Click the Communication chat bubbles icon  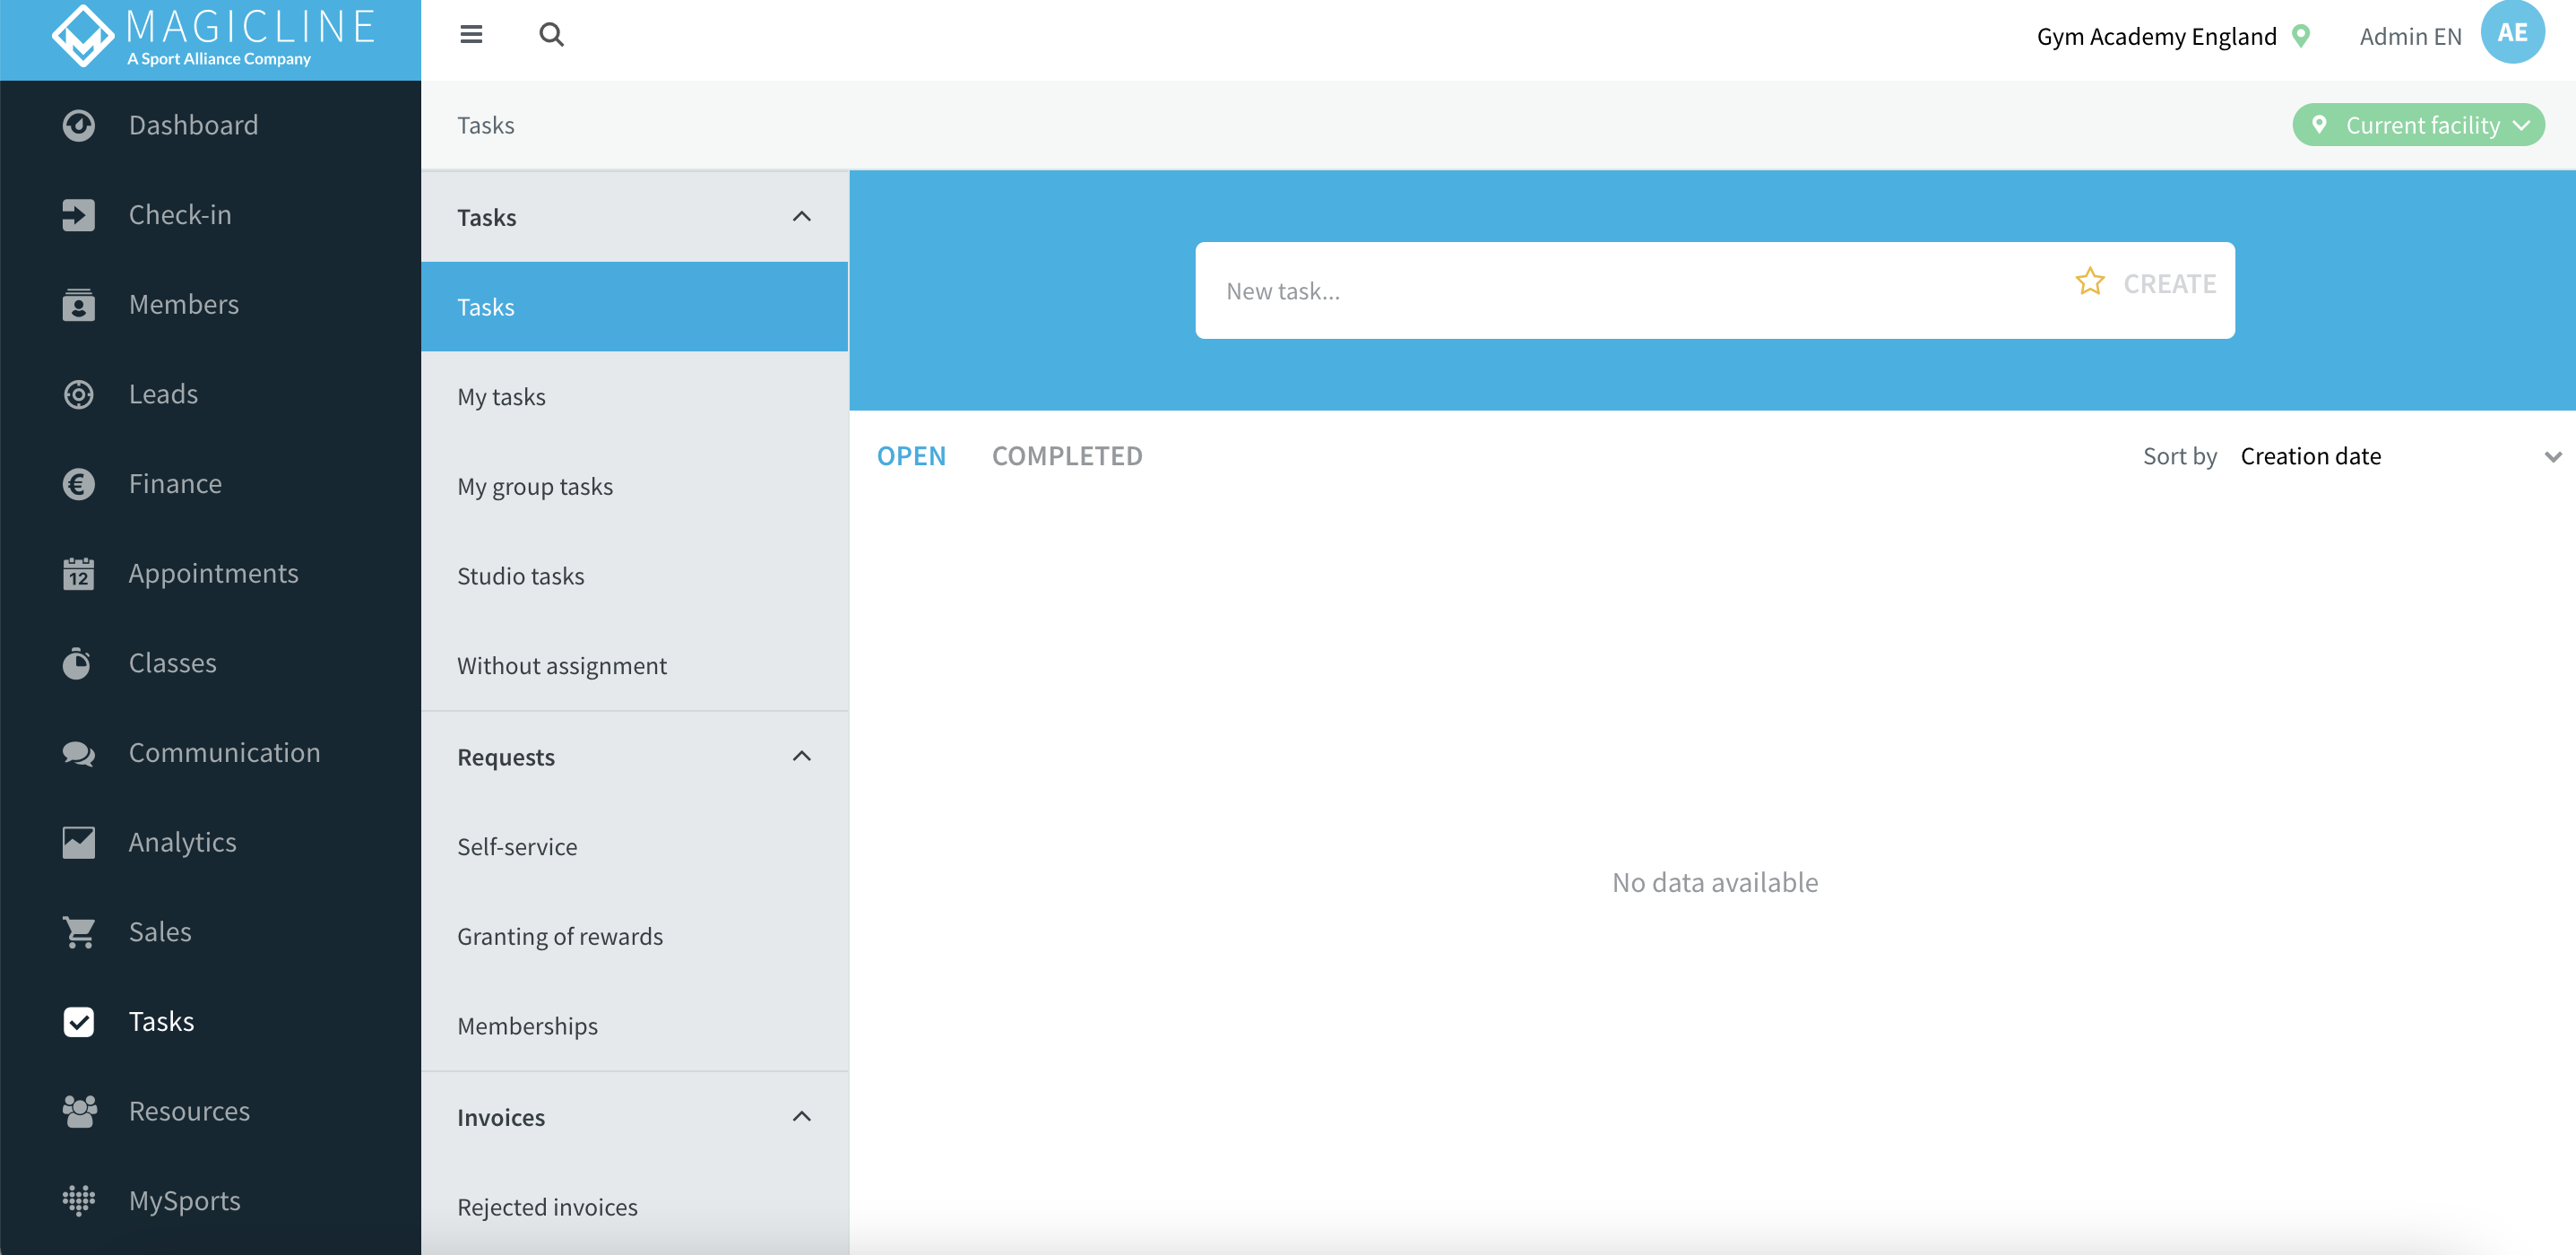(x=78, y=753)
